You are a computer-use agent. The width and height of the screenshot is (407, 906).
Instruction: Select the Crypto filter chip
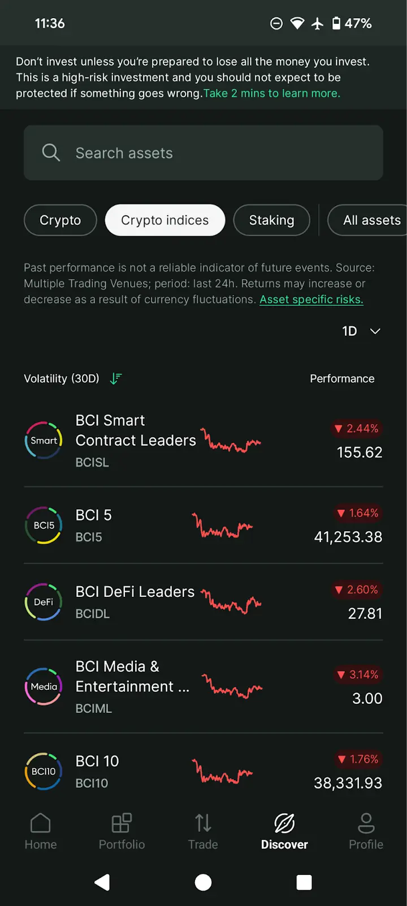pyautogui.click(x=60, y=220)
